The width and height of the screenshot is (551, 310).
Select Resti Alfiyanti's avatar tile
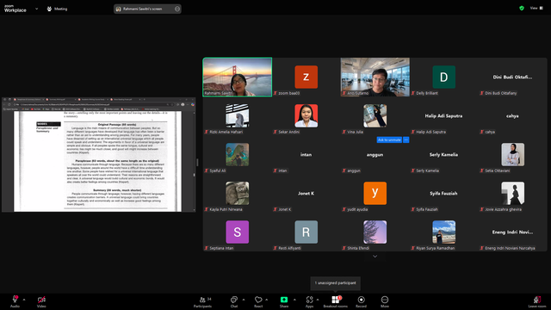coord(306,232)
